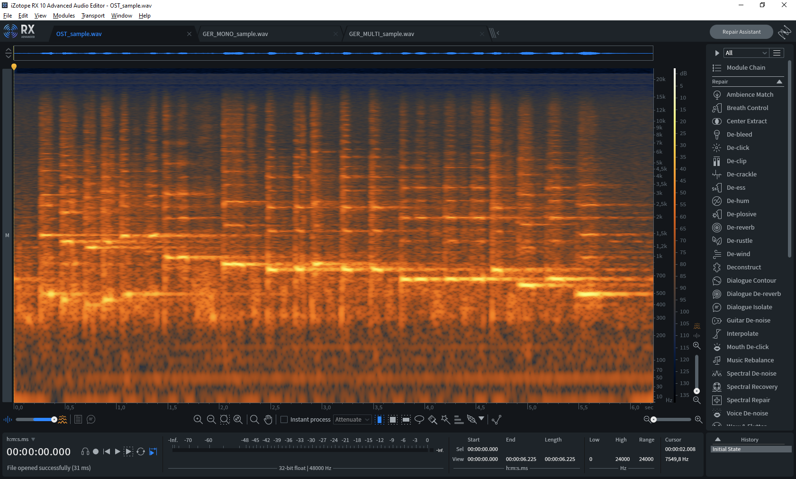Open the Window menu
Screen dimensions: 796x479
[122, 16]
